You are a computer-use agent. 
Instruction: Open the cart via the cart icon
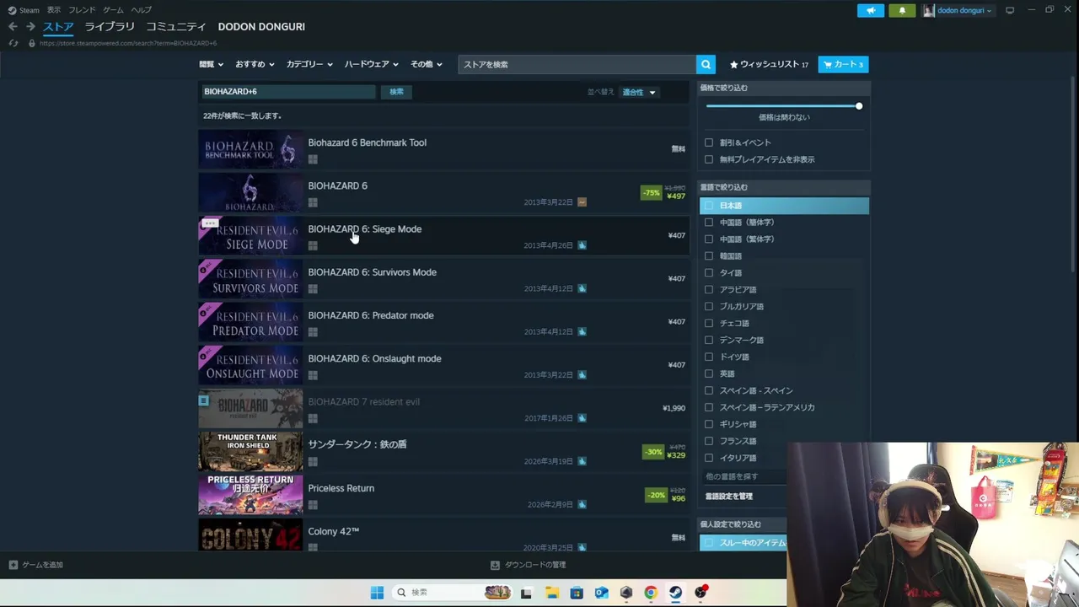(x=828, y=64)
